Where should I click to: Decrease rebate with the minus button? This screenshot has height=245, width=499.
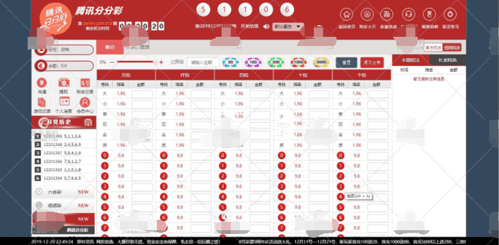pos(112,62)
